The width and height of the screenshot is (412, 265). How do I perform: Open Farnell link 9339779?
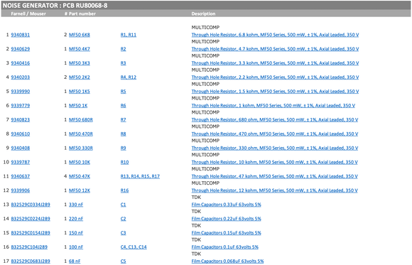pos(20,106)
